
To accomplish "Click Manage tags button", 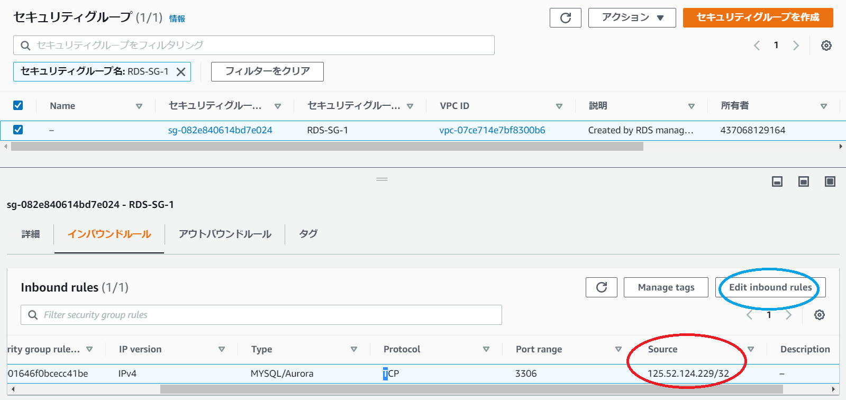I will tap(666, 287).
